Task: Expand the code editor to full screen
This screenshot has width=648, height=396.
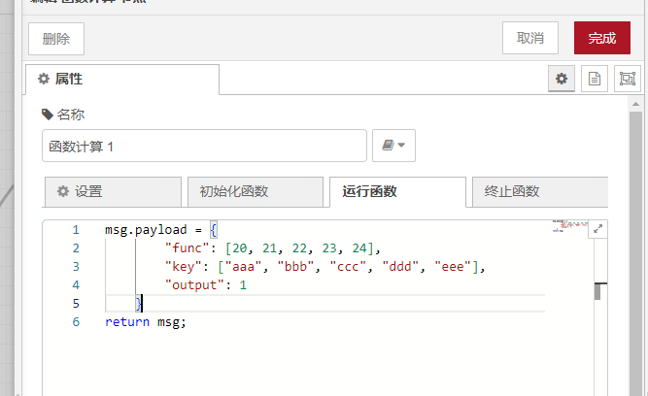Action: [x=598, y=229]
